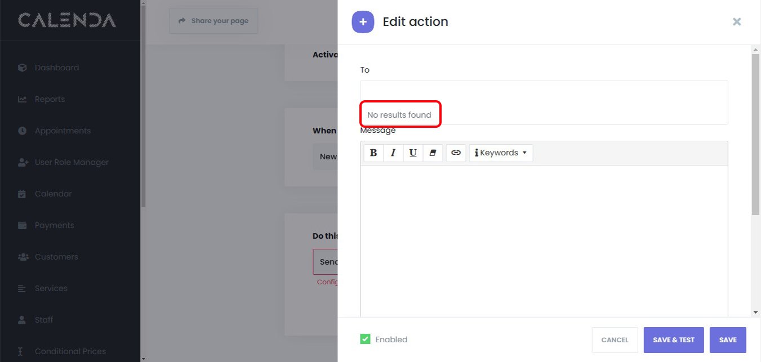
Task: Click the Save button
Action: (x=728, y=340)
